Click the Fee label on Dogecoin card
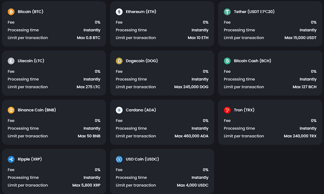Screen dimensions: 324x194 point(119,71)
